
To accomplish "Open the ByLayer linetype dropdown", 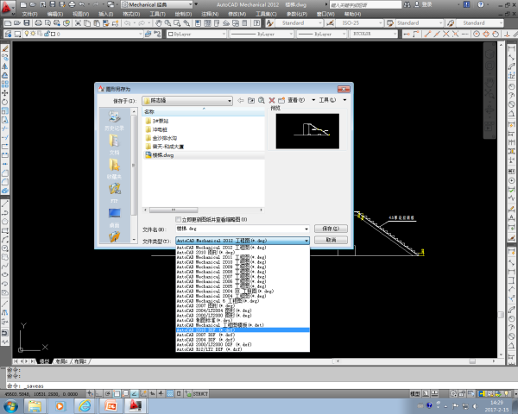I will tap(262, 34).
